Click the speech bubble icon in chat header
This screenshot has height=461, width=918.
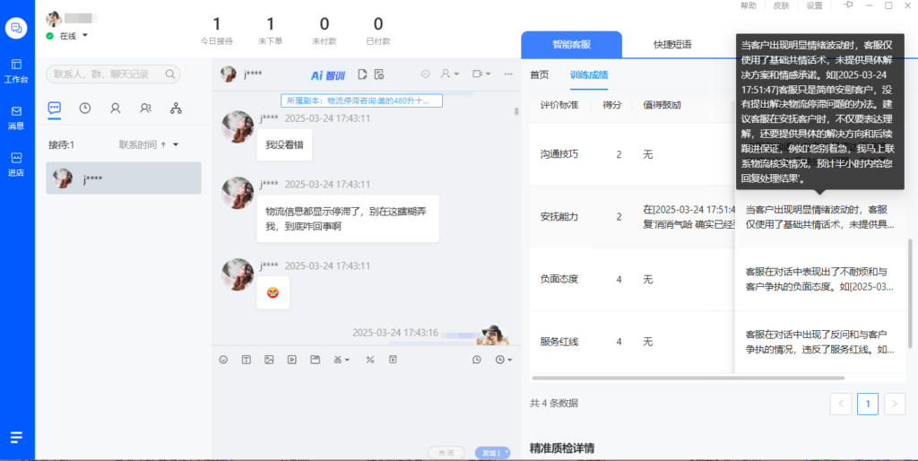(426, 74)
